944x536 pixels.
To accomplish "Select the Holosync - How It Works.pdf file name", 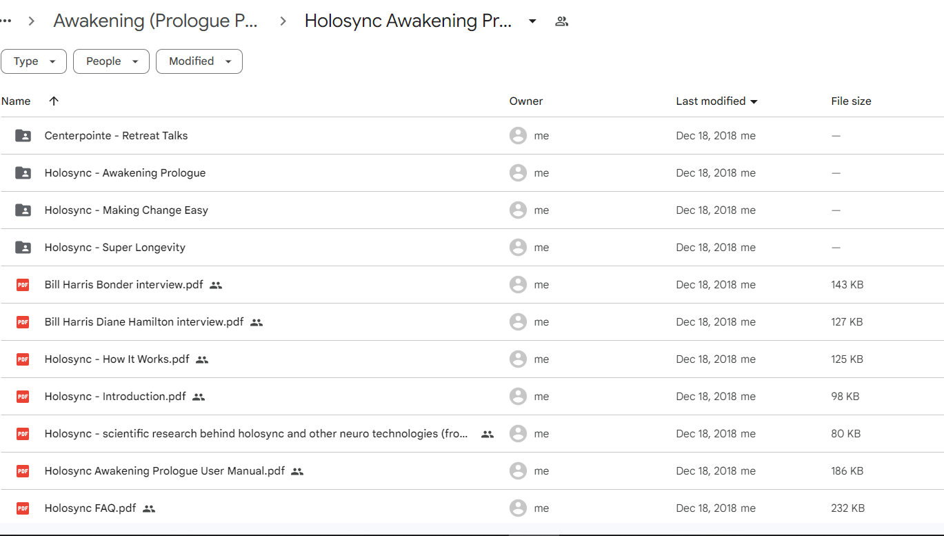I will [117, 359].
